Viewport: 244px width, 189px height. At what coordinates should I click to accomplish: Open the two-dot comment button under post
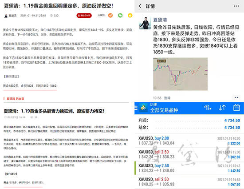click(x=236, y=97)
